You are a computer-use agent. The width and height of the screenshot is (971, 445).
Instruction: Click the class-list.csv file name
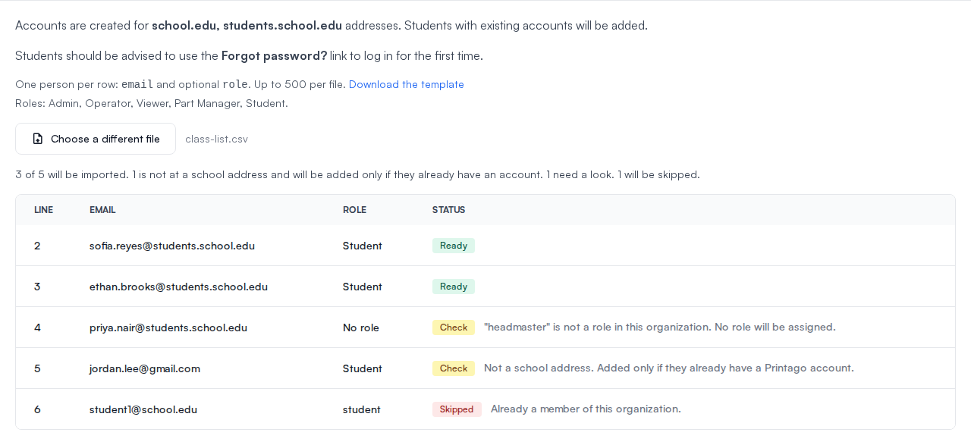point(216,139)
